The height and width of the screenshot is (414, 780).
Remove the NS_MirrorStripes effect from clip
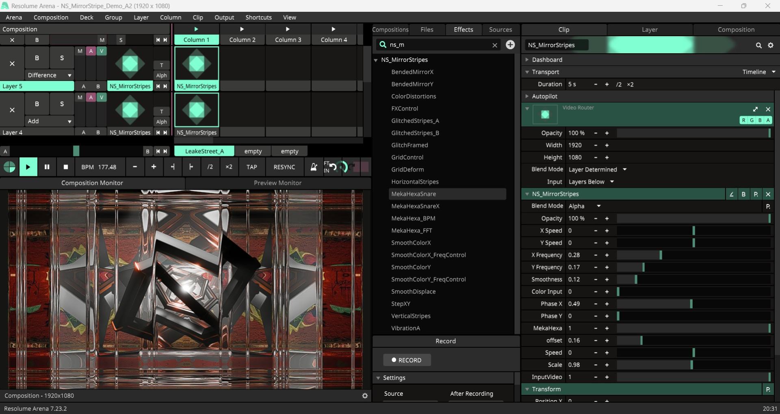coord(768,194)
